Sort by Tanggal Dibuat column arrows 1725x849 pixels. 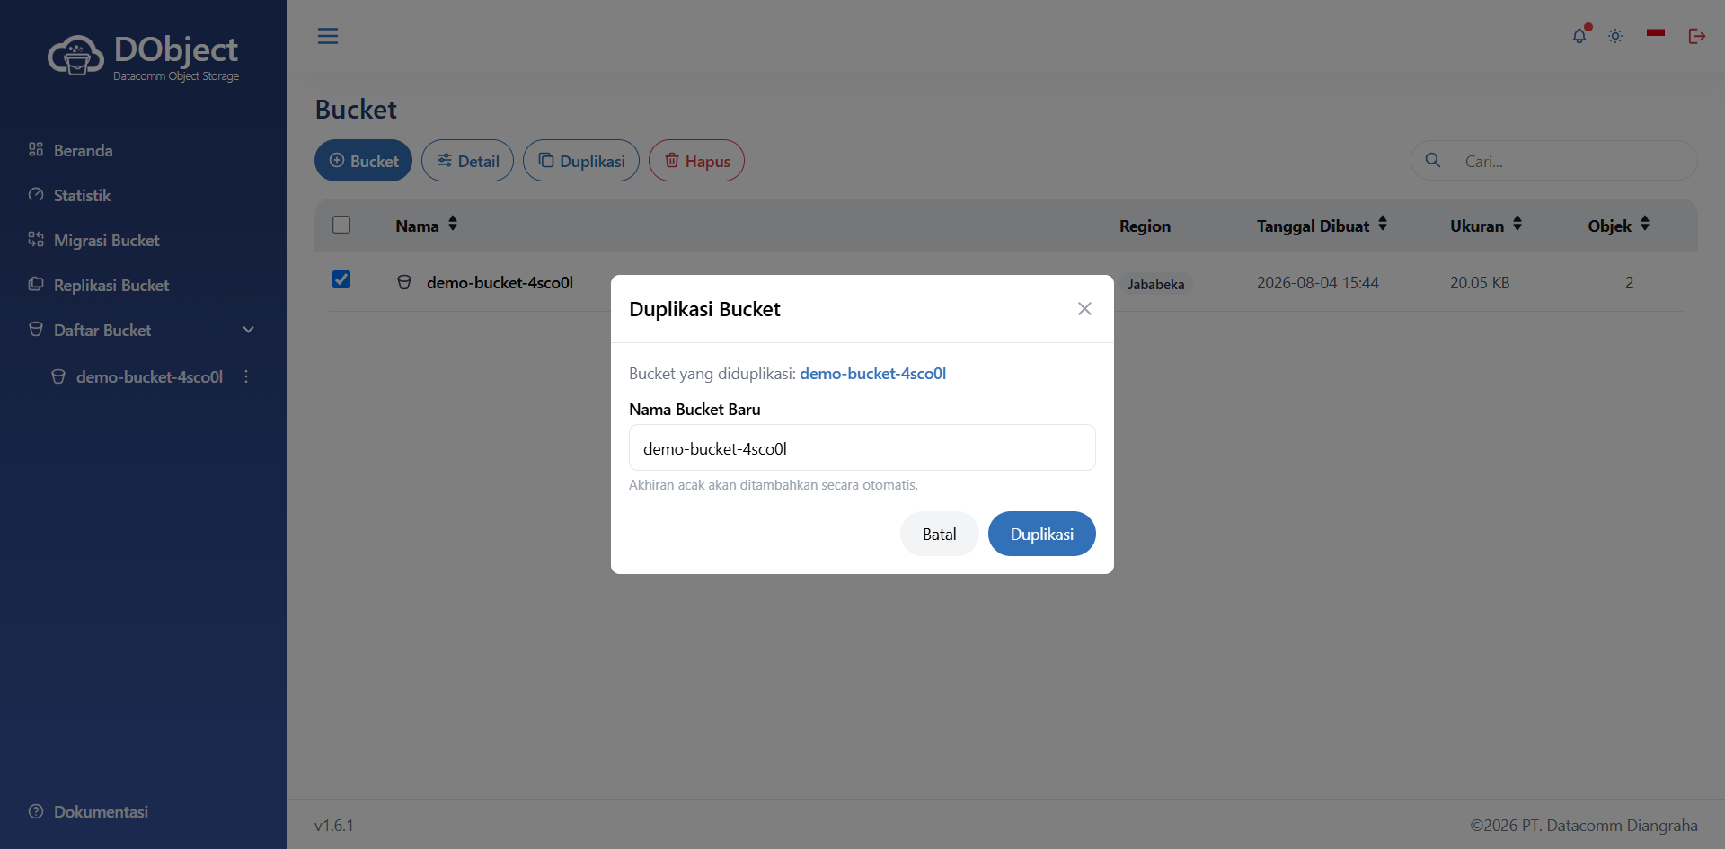pos(1383,224)
